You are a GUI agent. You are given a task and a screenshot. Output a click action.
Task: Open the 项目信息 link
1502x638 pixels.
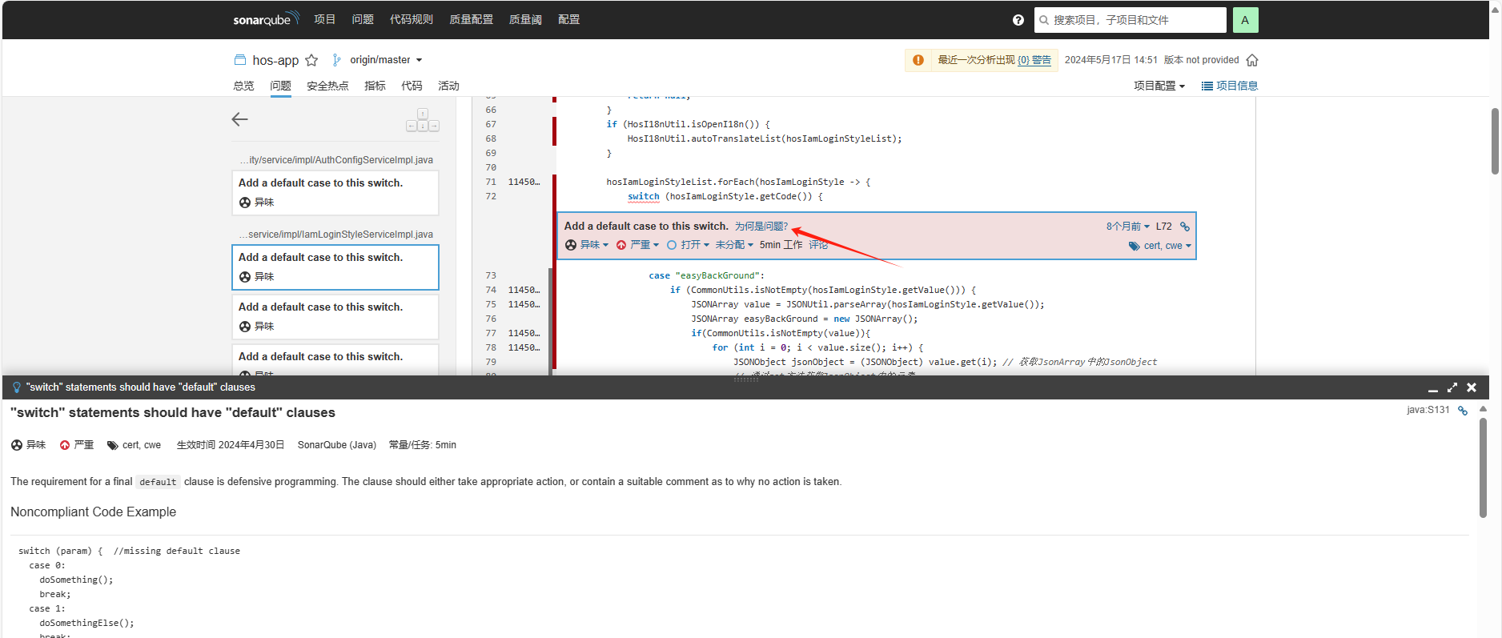(x=1230, y=86)
